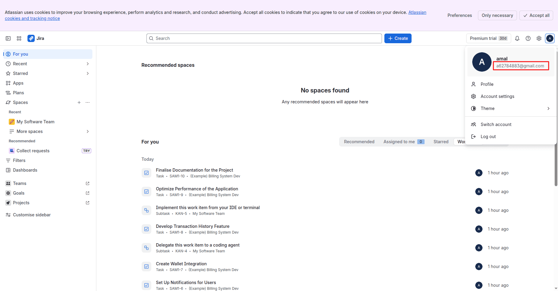Click the Jira logo
Image resolution: width=558 pixels, height=291 pixels.
36,38
